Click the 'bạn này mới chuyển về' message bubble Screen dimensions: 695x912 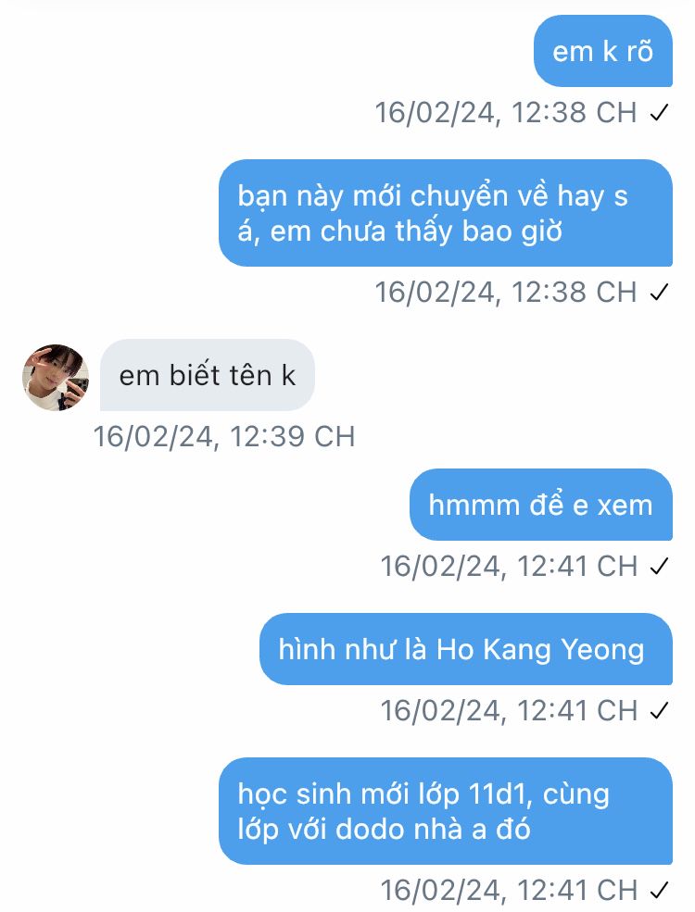446,213
